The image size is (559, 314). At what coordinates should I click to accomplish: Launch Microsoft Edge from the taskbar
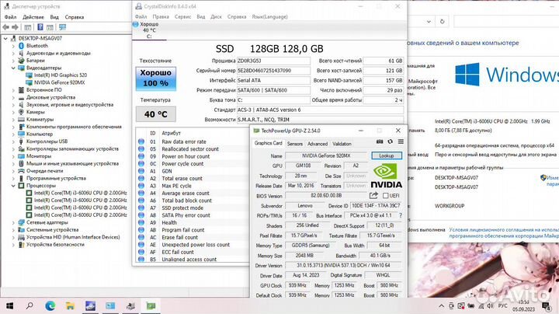click(50, 305)
